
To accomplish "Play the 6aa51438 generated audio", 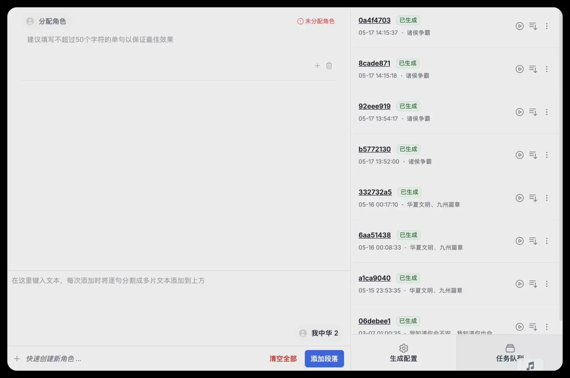I will click(519, 241).
